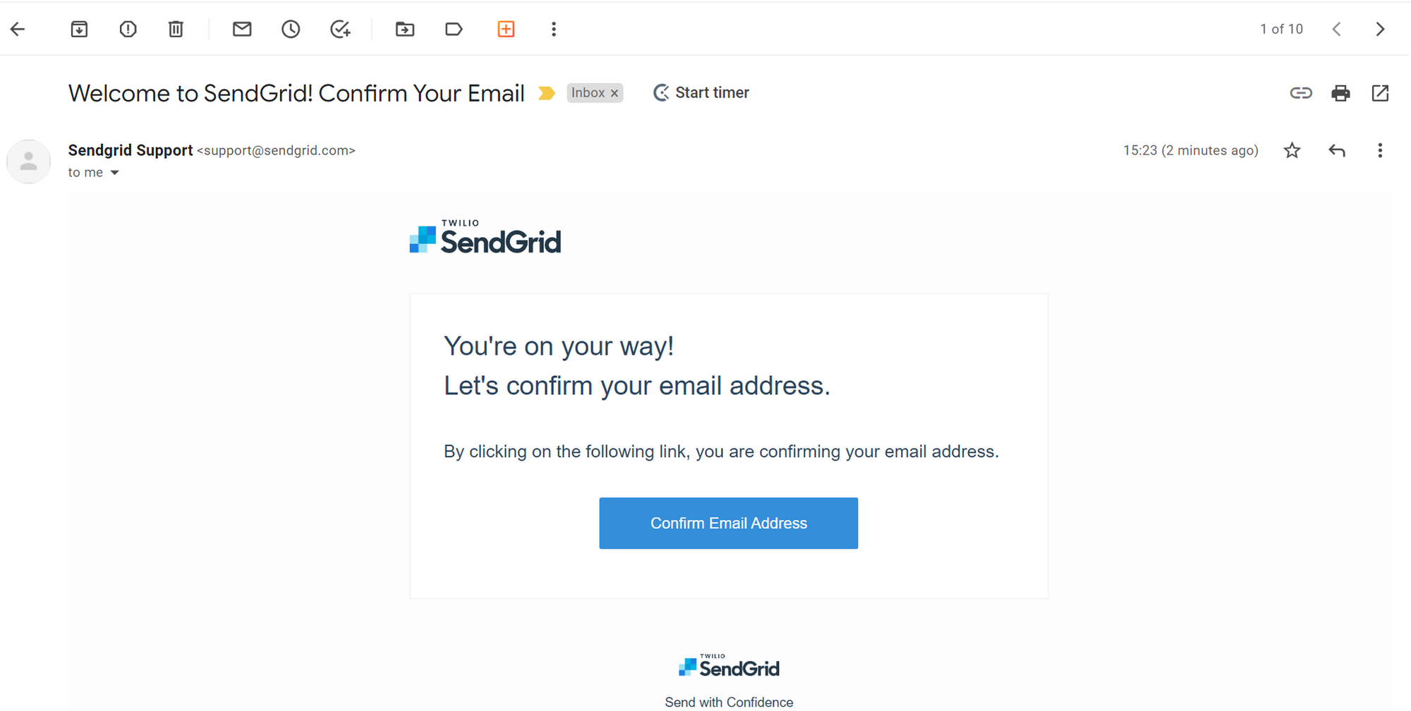The image size is (1411, 711).
Task: Open the Labels icon
Action: pyautogui.click(x=454, y=29)
